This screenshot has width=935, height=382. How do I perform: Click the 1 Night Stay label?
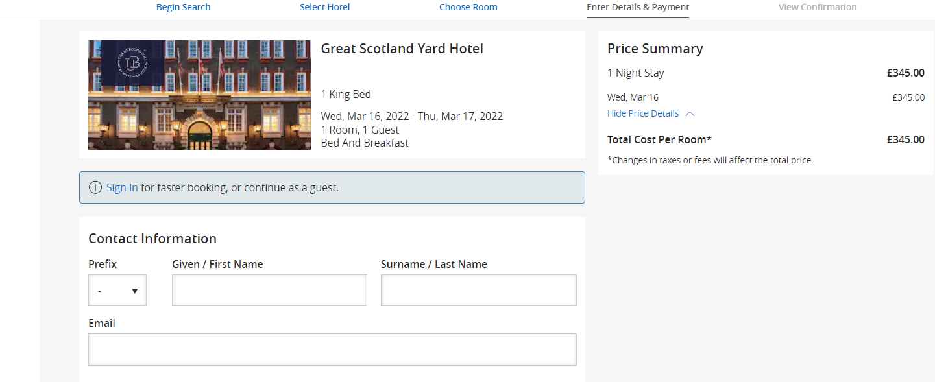point(635,73)
